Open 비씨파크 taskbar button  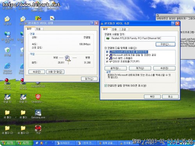[x=66, y=143]
